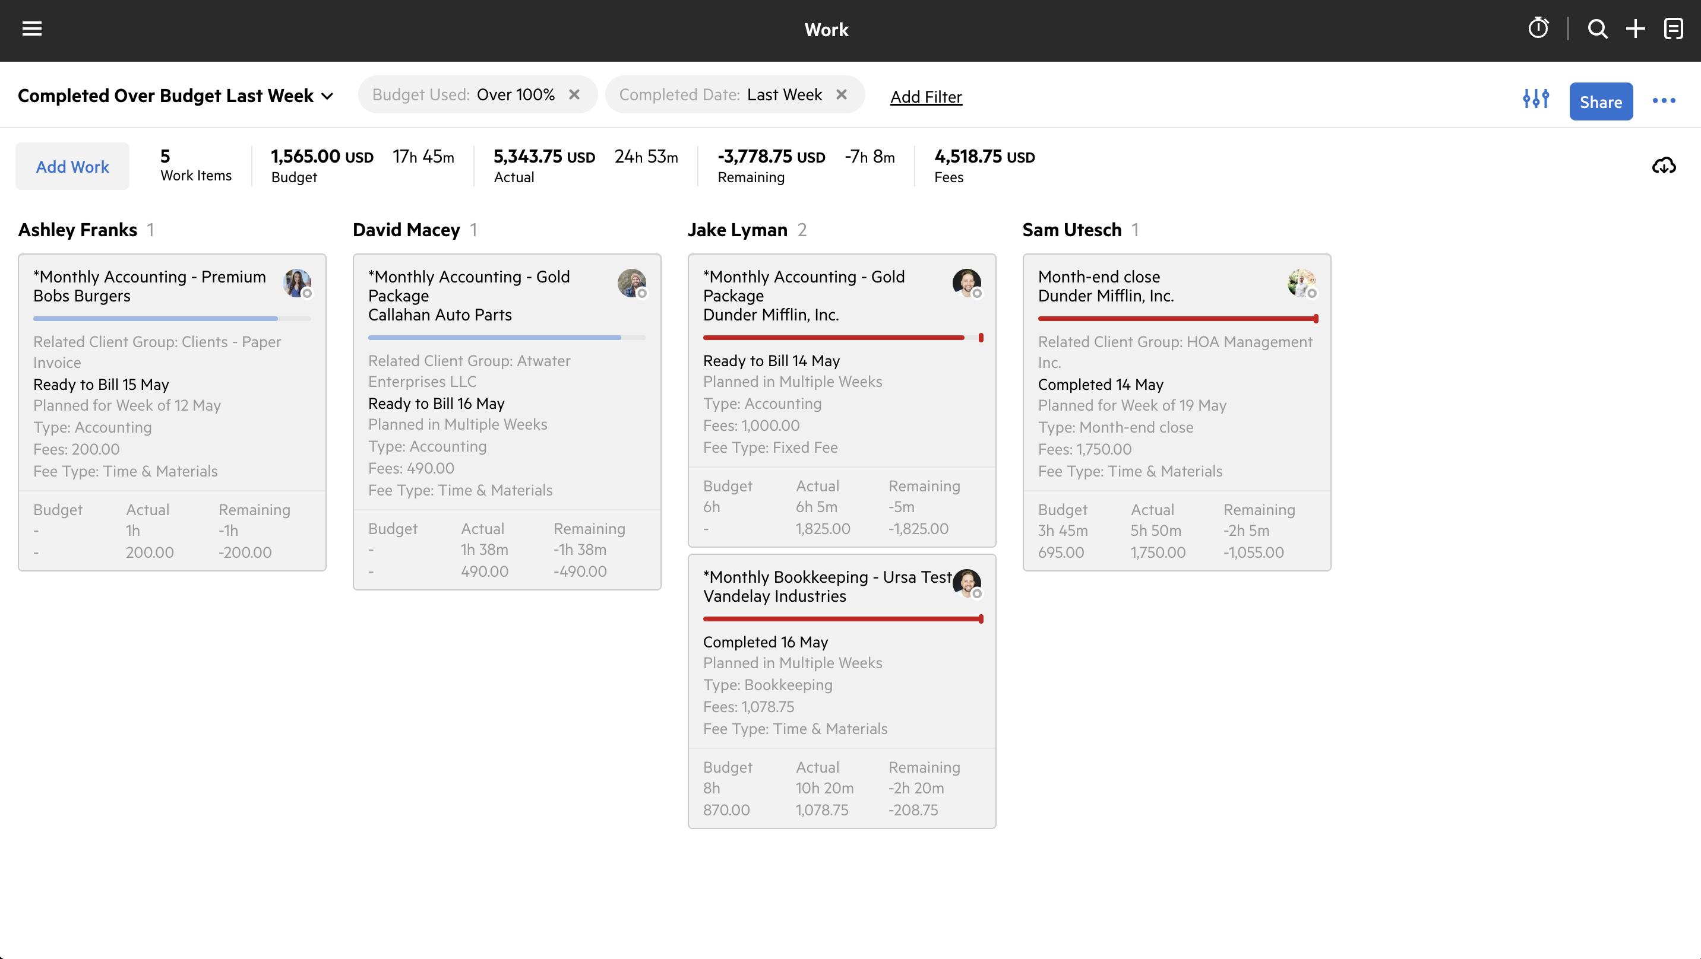The height and width of the screenshot is (959, 1701).
Task: Open the view customization sliders icon
Action: pyautogui.click(x=1535, y=100)
